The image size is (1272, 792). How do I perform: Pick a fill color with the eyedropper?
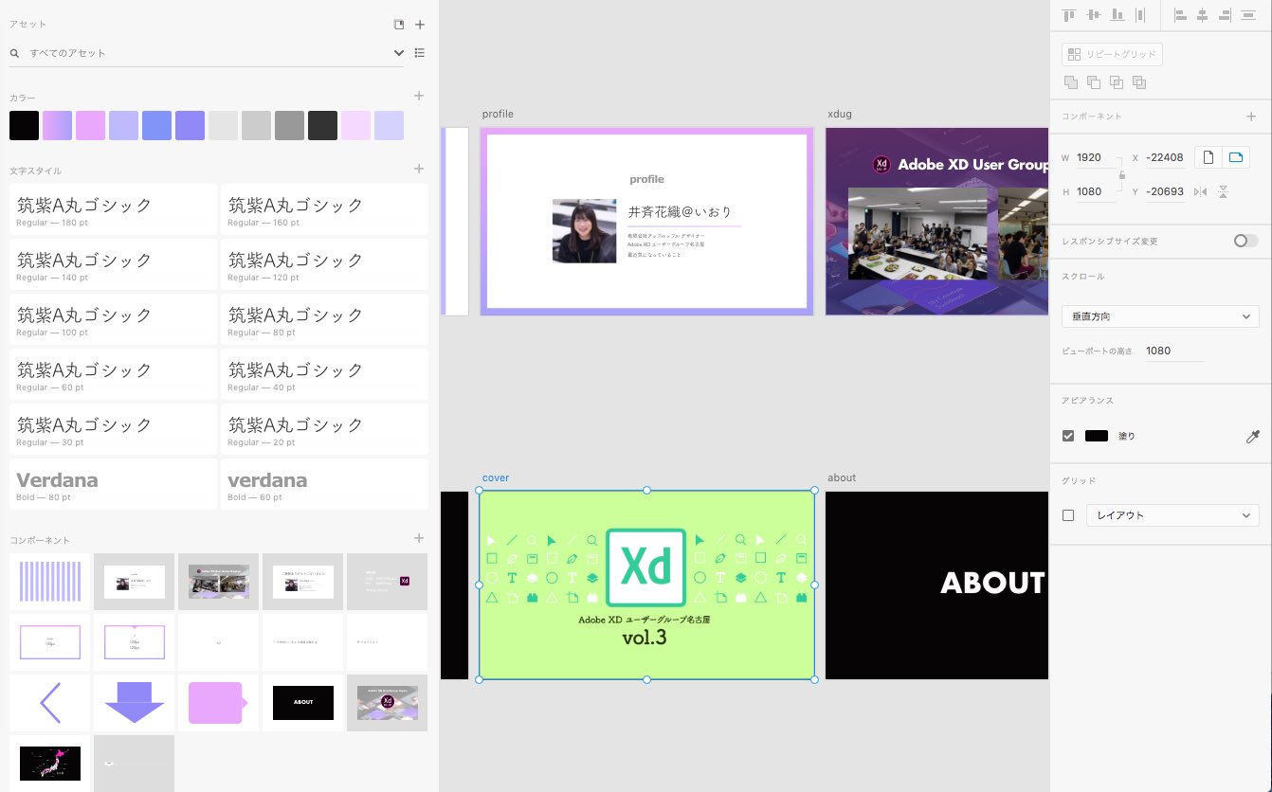1252,437
